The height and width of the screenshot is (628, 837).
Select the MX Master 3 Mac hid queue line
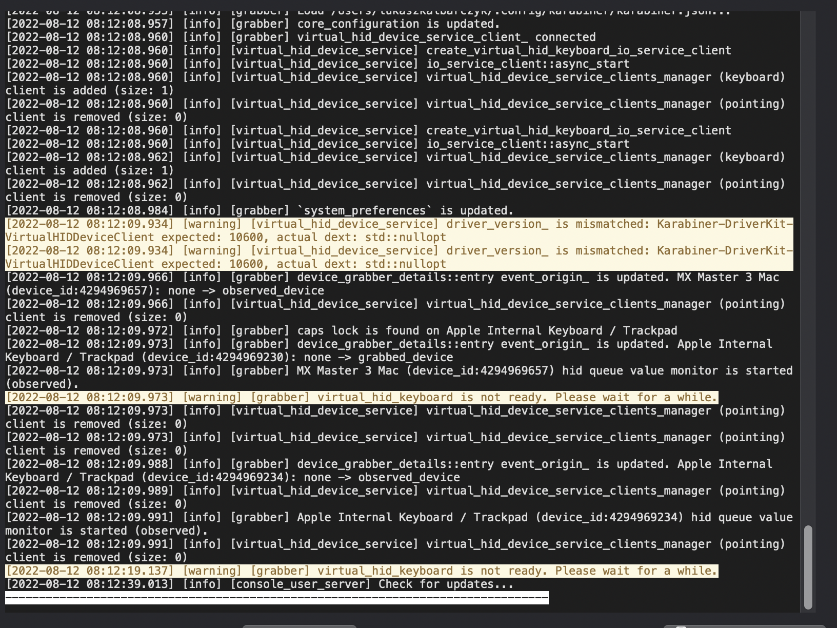pos(395,370)
